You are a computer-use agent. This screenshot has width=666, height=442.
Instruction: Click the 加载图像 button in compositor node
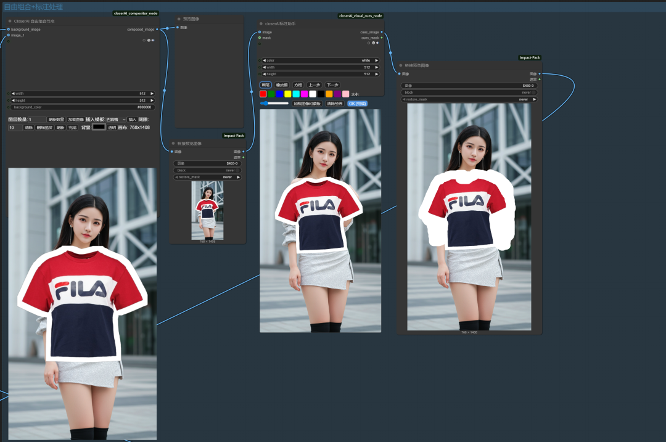point(76,120)
